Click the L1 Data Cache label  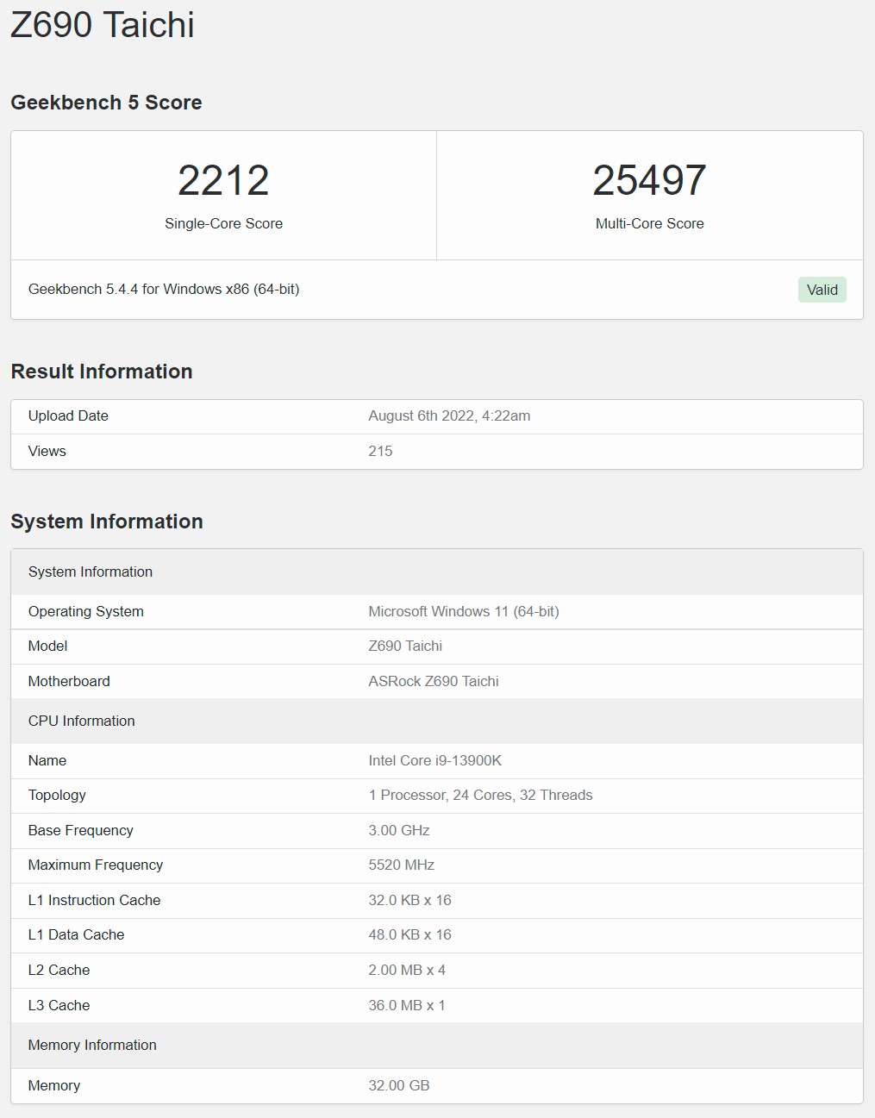click(77, 934)
